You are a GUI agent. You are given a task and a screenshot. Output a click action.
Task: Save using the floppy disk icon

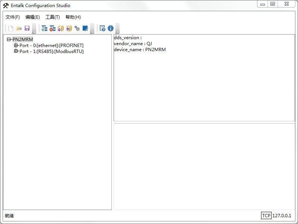pyautogui.click(x=27, y=29)
